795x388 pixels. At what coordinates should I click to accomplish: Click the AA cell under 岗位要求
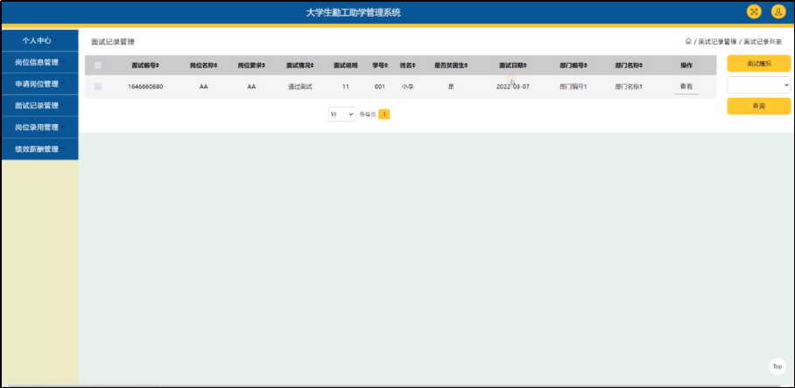coord(251,87)
